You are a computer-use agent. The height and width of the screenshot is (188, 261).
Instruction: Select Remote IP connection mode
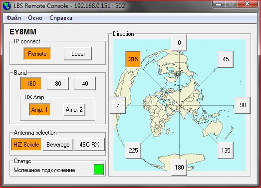pos(37,54)
